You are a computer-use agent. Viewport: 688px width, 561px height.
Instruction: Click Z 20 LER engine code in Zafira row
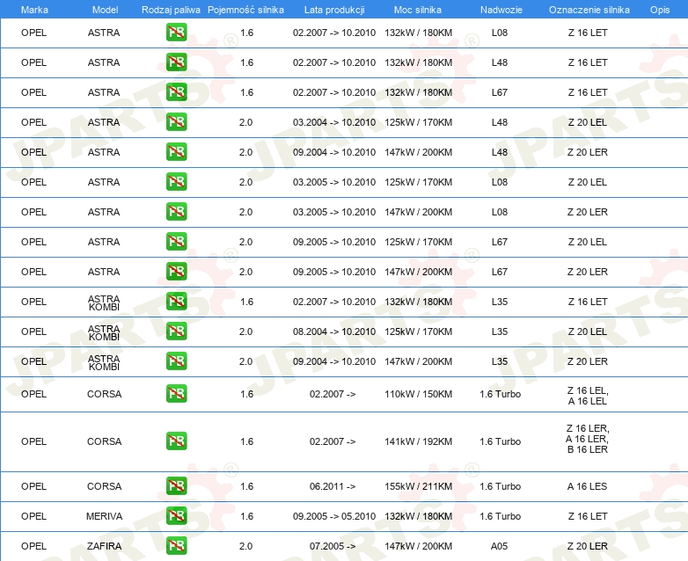pos(588,546)
